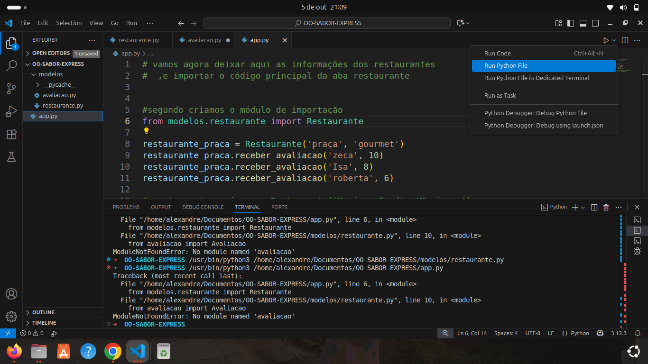Click the lightbulb code action icon
The height and width of the screenshot is (364, 648).
147,131
